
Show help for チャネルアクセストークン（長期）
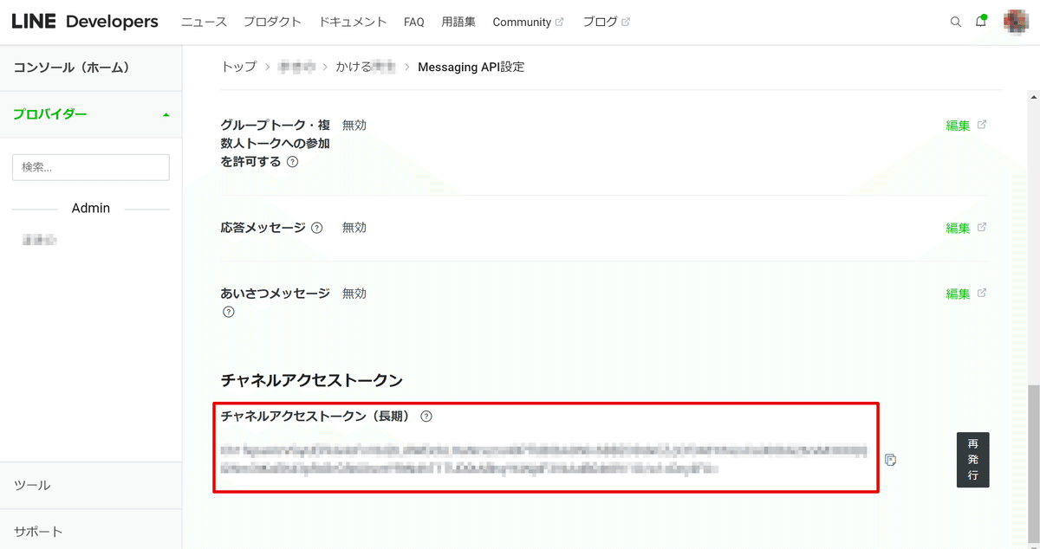(426, 417)
